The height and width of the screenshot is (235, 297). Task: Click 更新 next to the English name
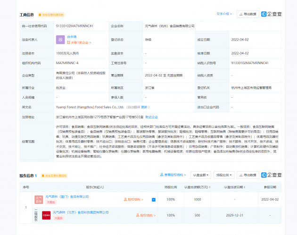click(144, 107)
